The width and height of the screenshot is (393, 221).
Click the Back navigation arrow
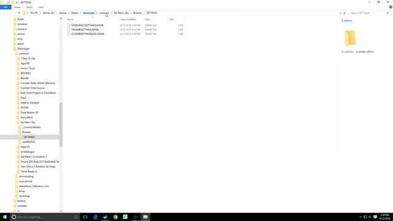[4, 13]
